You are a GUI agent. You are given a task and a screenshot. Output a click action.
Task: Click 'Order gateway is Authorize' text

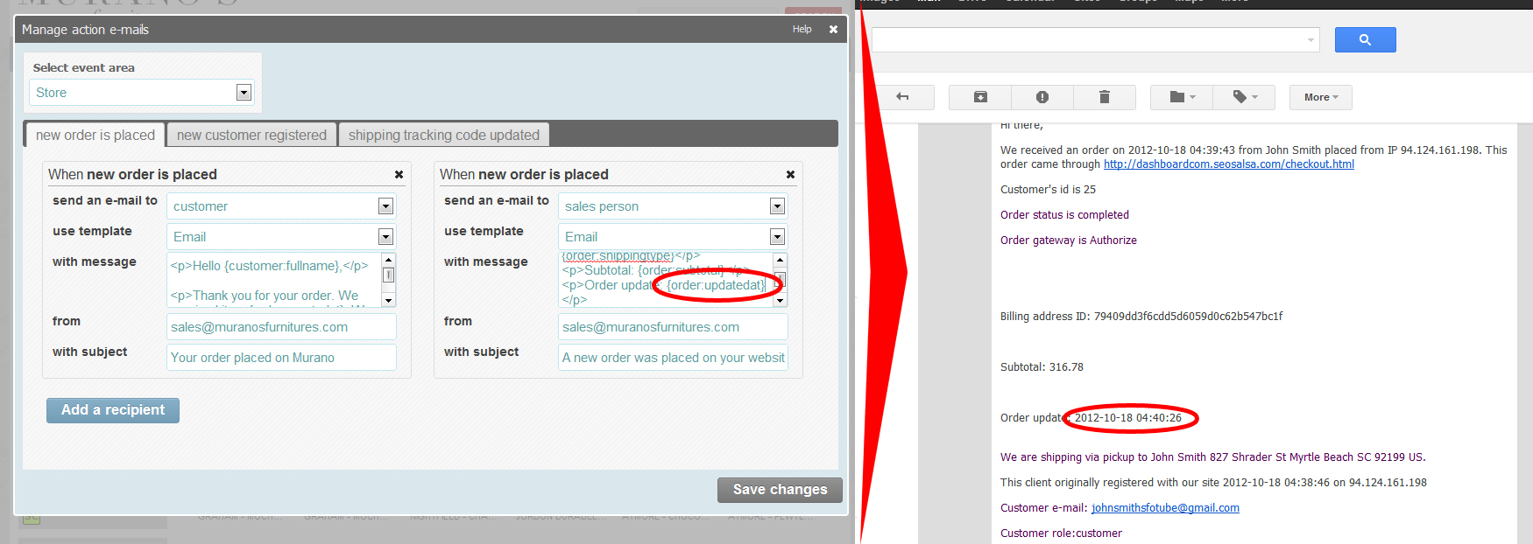click(x=1069, y=241)
